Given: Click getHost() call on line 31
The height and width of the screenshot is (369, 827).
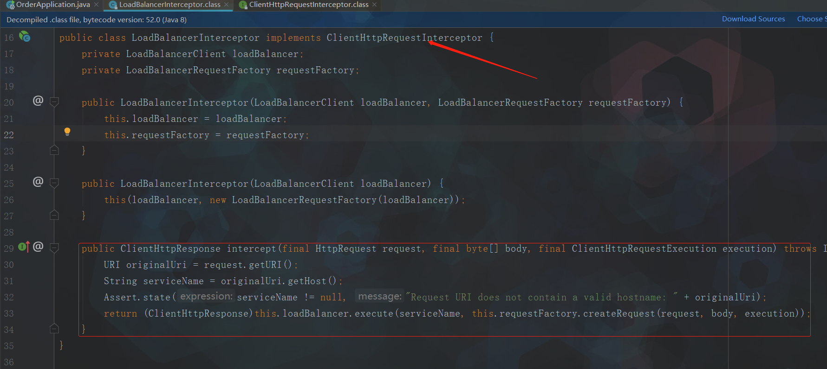Looking at the screenshot, I should (x=312, y=281).
